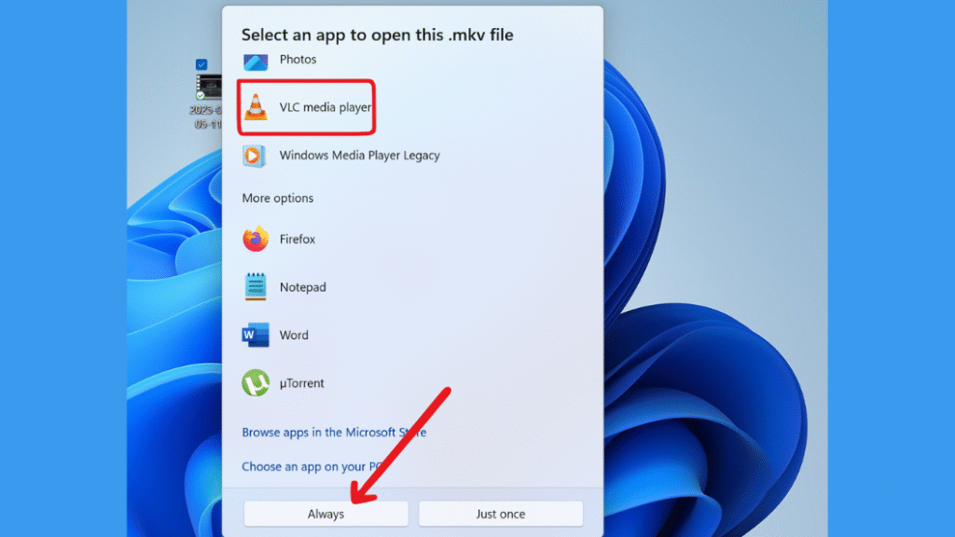Select VLC media player text entry
Viewport: 955px width, 537px height.
[x=325, y=107]
